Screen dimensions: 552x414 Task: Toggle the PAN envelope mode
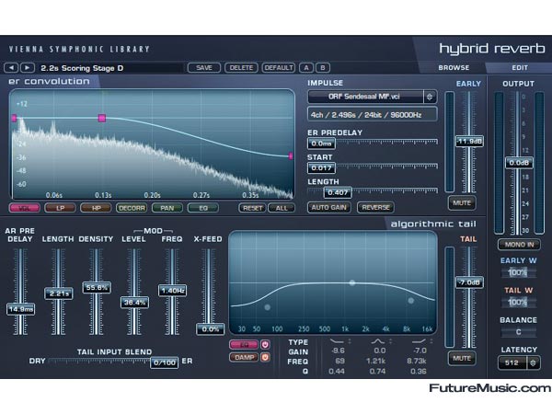[167, 208]
